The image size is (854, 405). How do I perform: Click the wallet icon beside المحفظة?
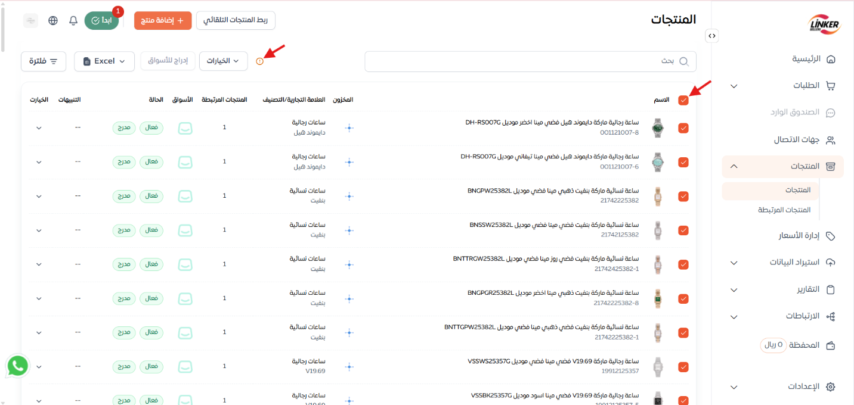click(831, 345)
